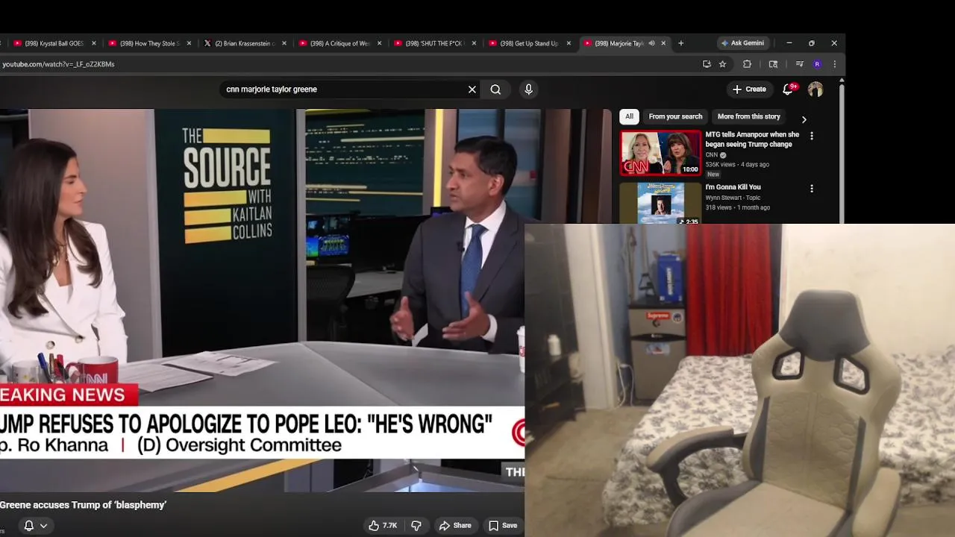Bookmark this page with the star icon
The width and height of the screenshot is (955, 537).
[722, 64]
